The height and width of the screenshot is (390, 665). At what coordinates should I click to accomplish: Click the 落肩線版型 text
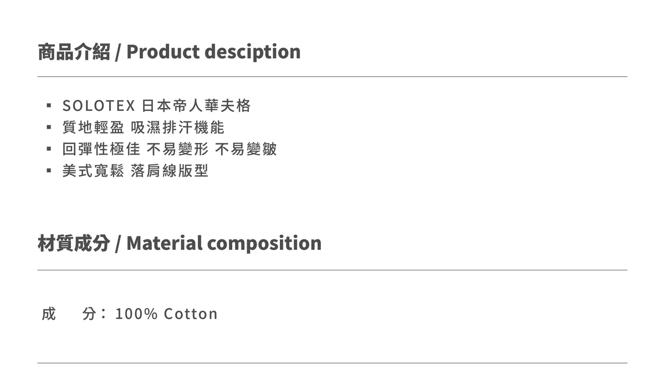[170, 171]
